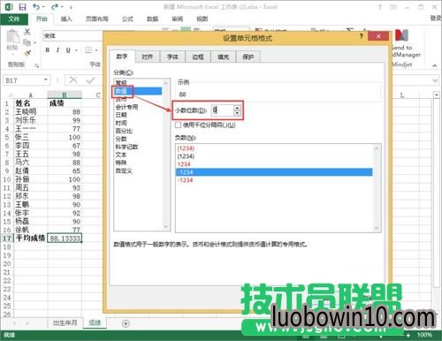Open the Name Box dropdown arrow
Image resolution: width=442 pixels, height=341 pixels.
(46, 80)
